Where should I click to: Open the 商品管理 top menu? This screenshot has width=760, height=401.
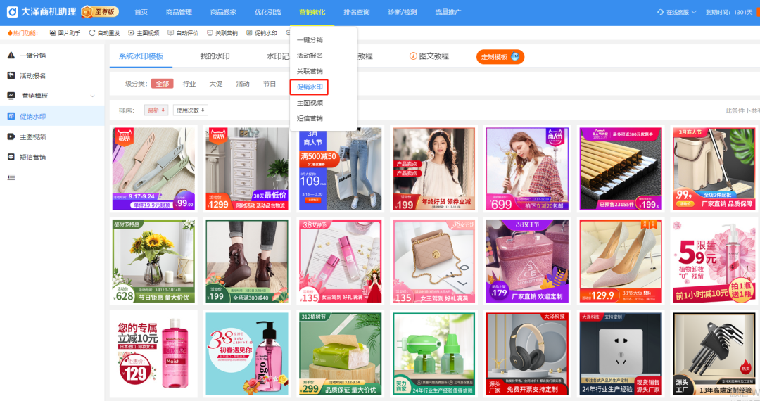pyautogui.click(x=179, y=12)
